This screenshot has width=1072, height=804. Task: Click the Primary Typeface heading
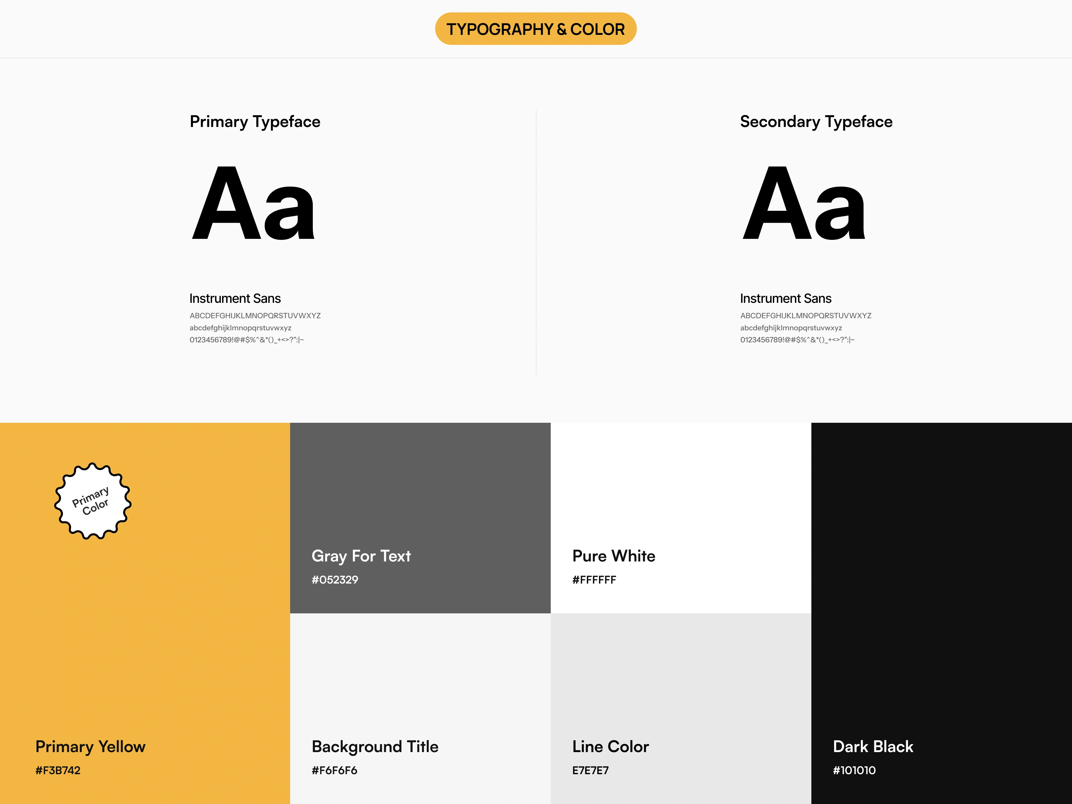click(255, 122)
